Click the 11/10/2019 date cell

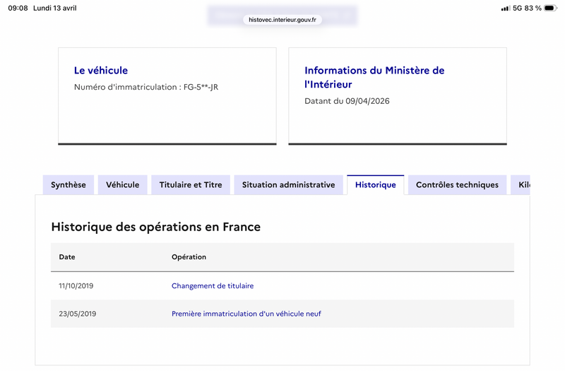[x=76, y=286]
